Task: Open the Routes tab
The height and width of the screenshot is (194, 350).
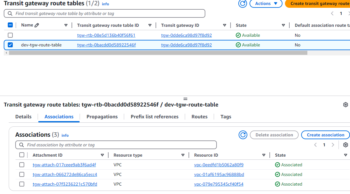Action: tap(199, 117)
